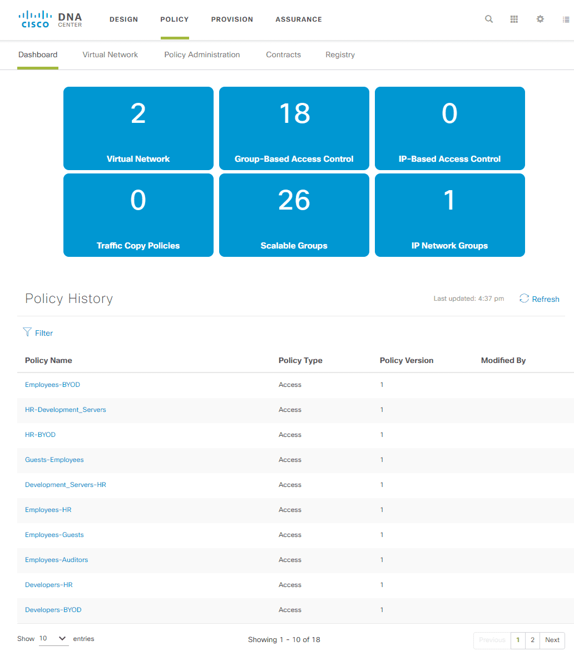The width and height of the screenshot is (574, 656).
Task: Open the settings gear icon
Action: (540, 19)
